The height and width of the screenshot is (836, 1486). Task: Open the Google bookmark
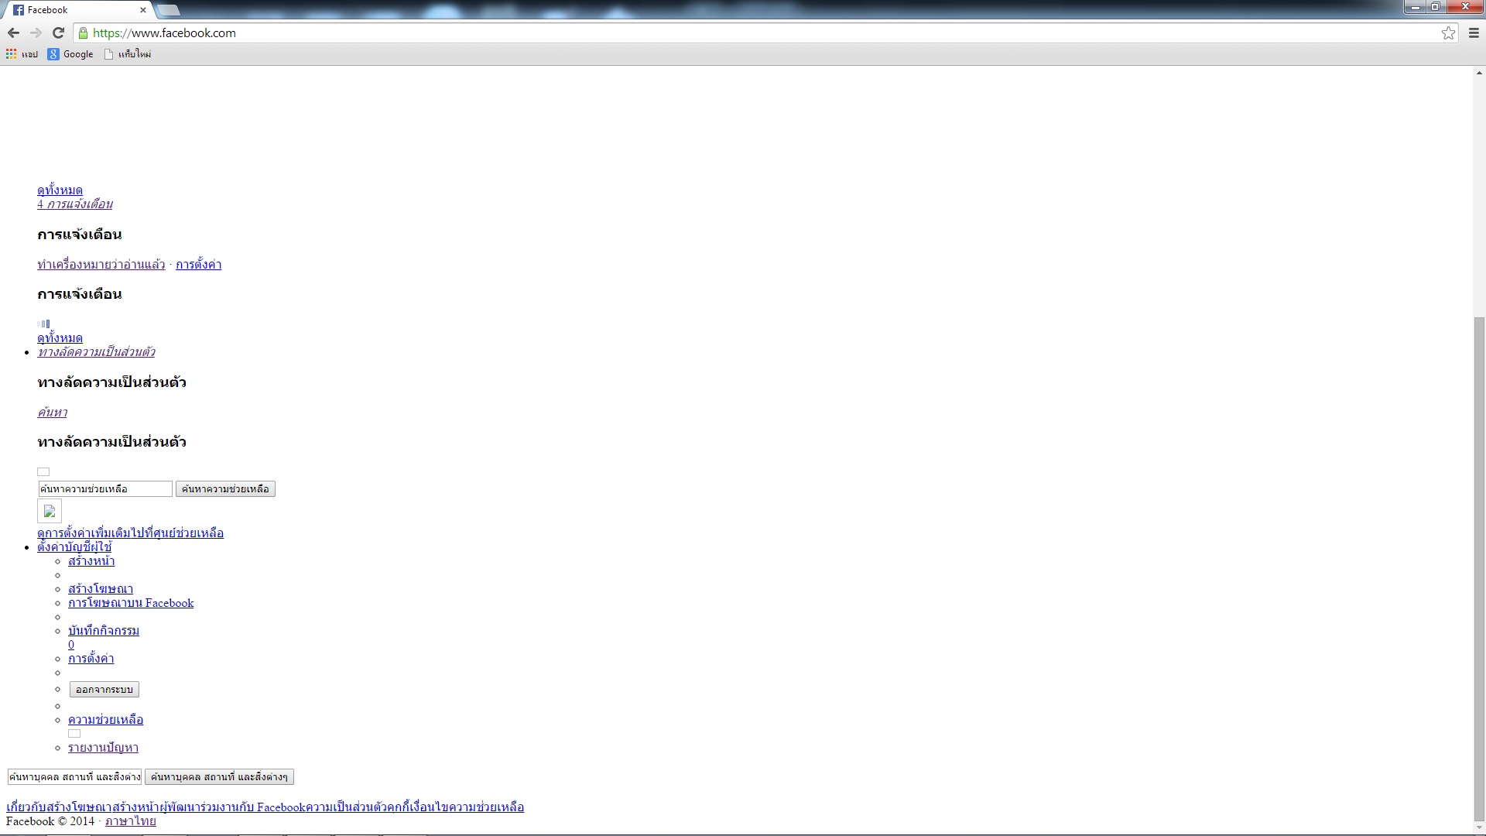(x=70, y=54)
